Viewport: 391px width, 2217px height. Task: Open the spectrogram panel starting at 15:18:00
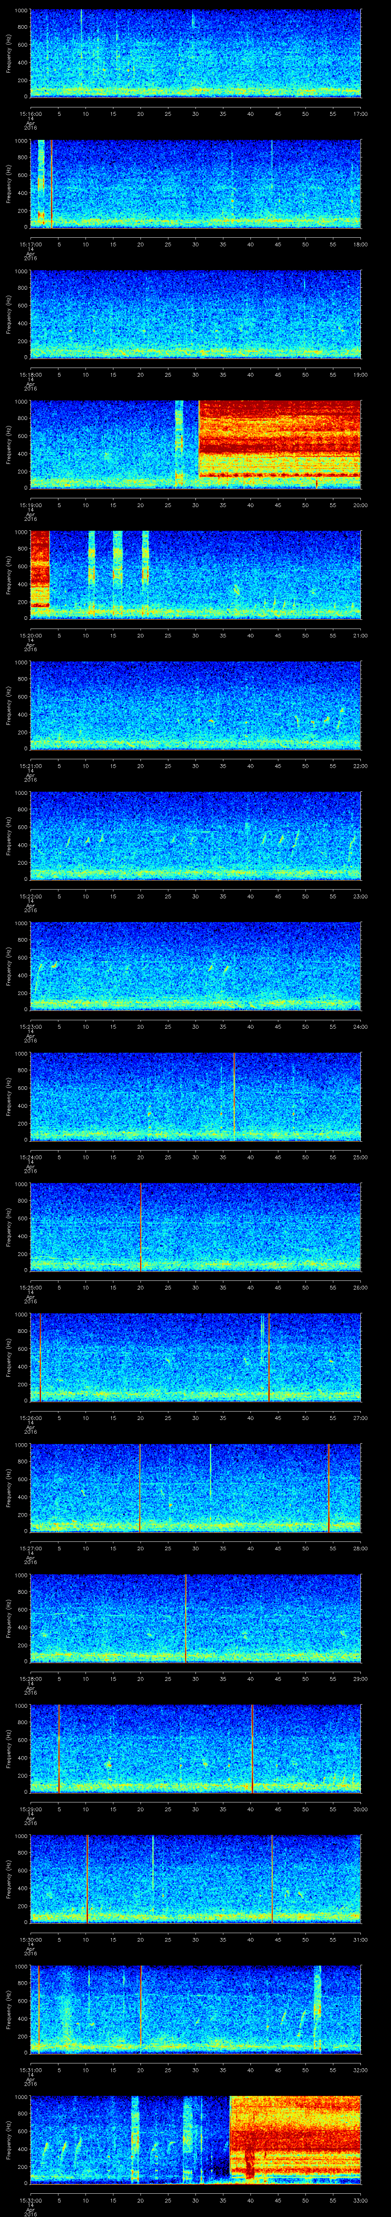tap(195, 313)
